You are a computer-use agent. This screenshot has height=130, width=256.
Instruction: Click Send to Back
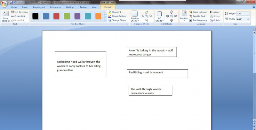click(198, 16)
